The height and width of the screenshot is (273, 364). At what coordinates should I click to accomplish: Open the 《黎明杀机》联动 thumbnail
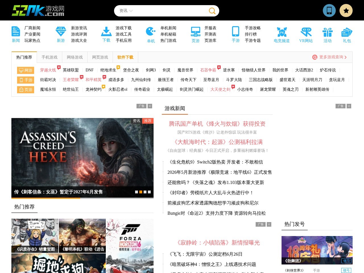[82, 236]
